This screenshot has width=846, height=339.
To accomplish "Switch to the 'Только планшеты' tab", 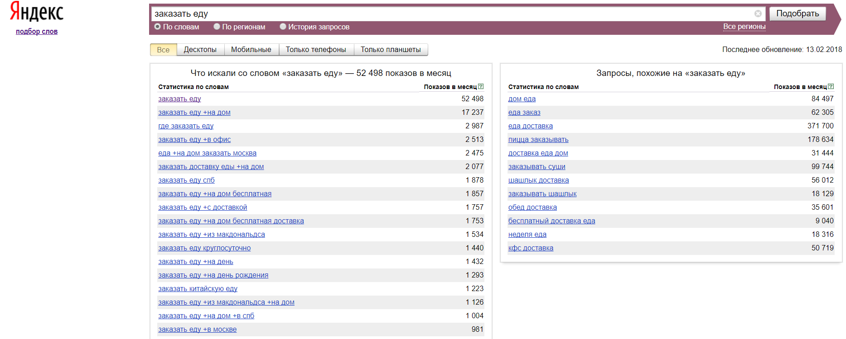I will tap(391, 50).
